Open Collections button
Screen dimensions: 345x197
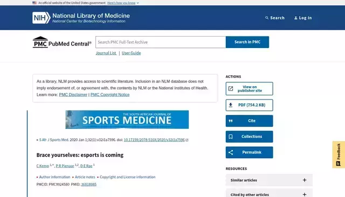249,137
